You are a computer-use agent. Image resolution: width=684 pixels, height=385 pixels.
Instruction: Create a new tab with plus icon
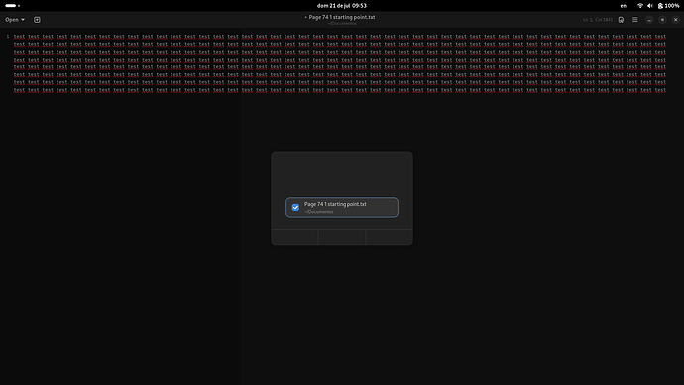[x=37, y=20]
